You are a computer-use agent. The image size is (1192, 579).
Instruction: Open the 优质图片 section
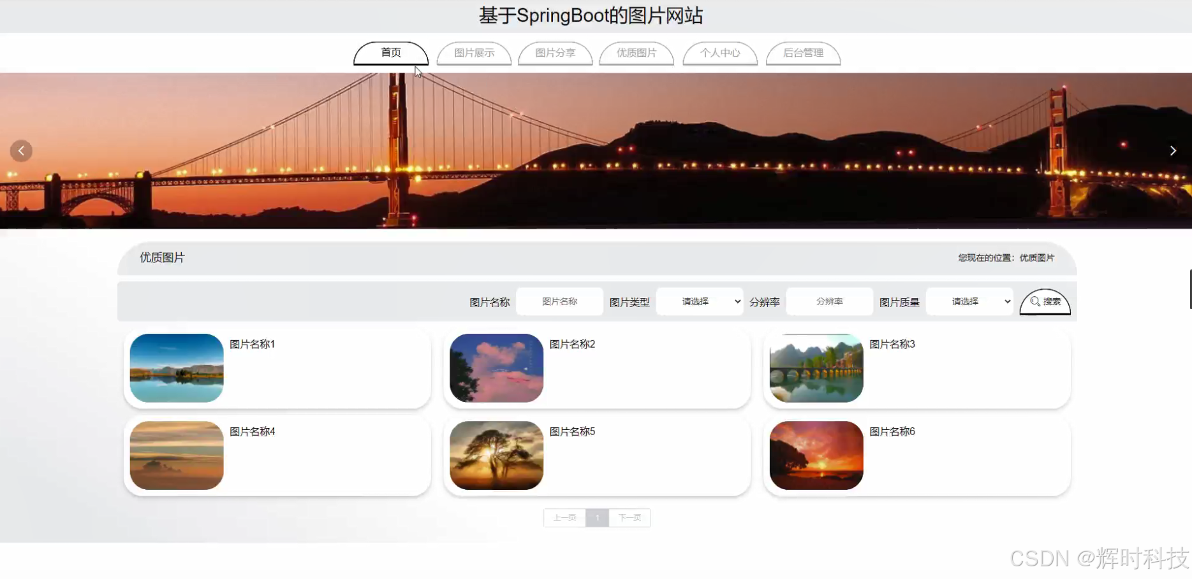(636, 54)
